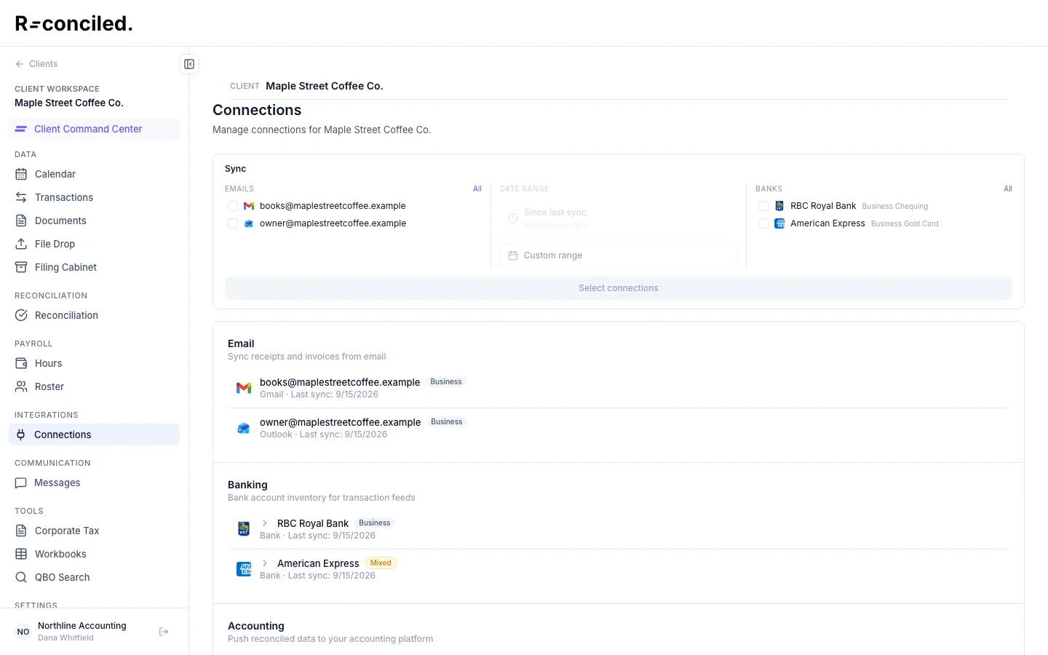1048x655 pixels.
Task: Click the Select connections button
Action: click(x=619, y=288)
